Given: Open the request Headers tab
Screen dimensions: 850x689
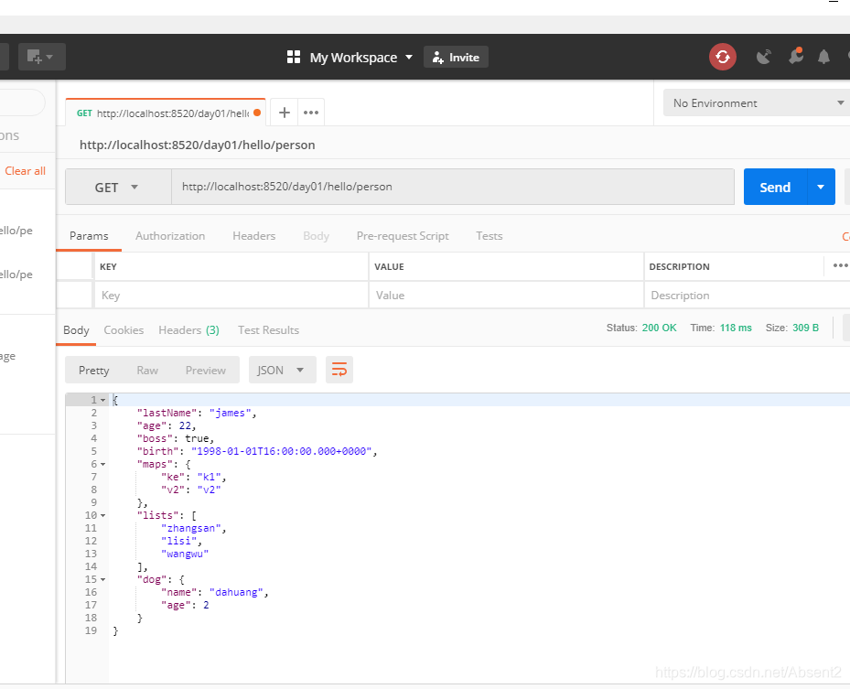Looking at the screenshot, I should click(x=253, y=236).
